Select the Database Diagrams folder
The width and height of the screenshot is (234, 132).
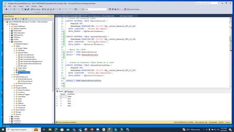tap(22, 44)
